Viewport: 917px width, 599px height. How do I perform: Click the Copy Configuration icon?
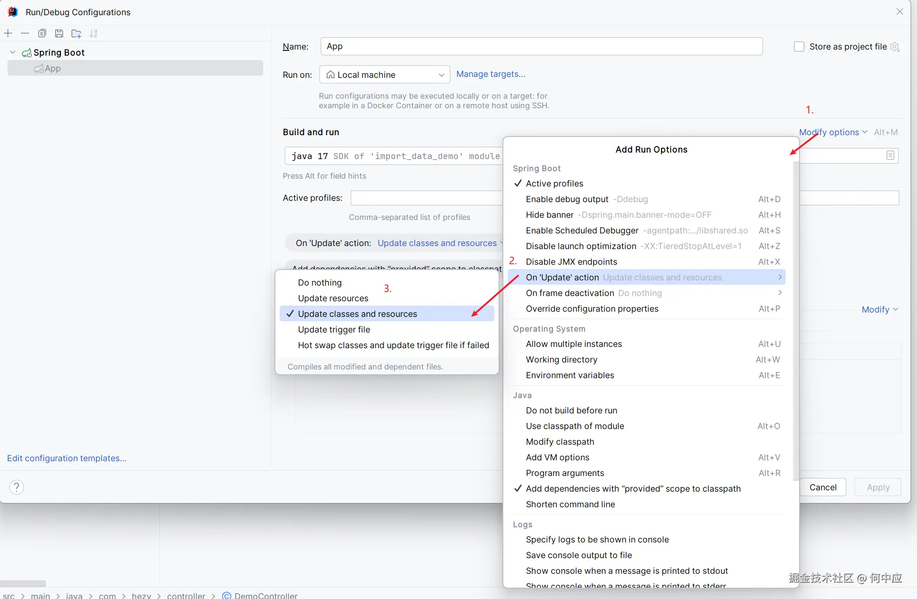42,33
